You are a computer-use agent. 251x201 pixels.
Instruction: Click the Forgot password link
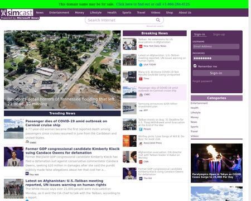[202, 82]
